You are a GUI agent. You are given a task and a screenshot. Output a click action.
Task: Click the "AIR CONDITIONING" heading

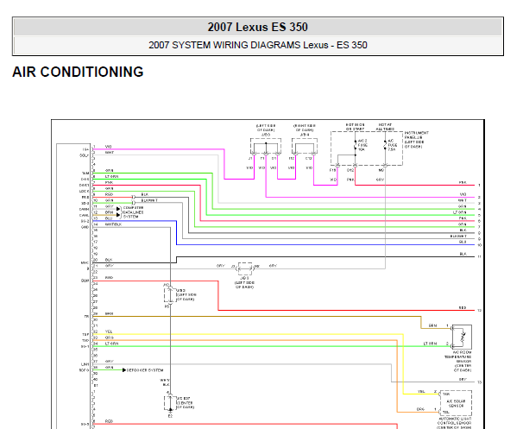tap(78, 72)
